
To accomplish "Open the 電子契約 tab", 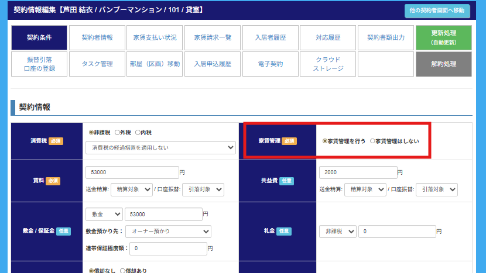I will [x=270, y=64].
